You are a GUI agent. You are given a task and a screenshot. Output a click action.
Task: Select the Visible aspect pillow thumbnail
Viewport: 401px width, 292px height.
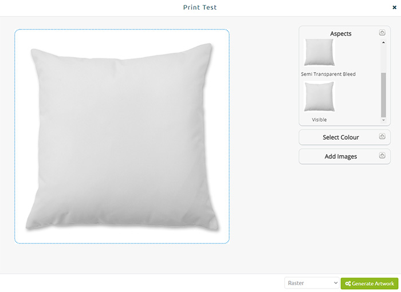click(x=319, y=97)
